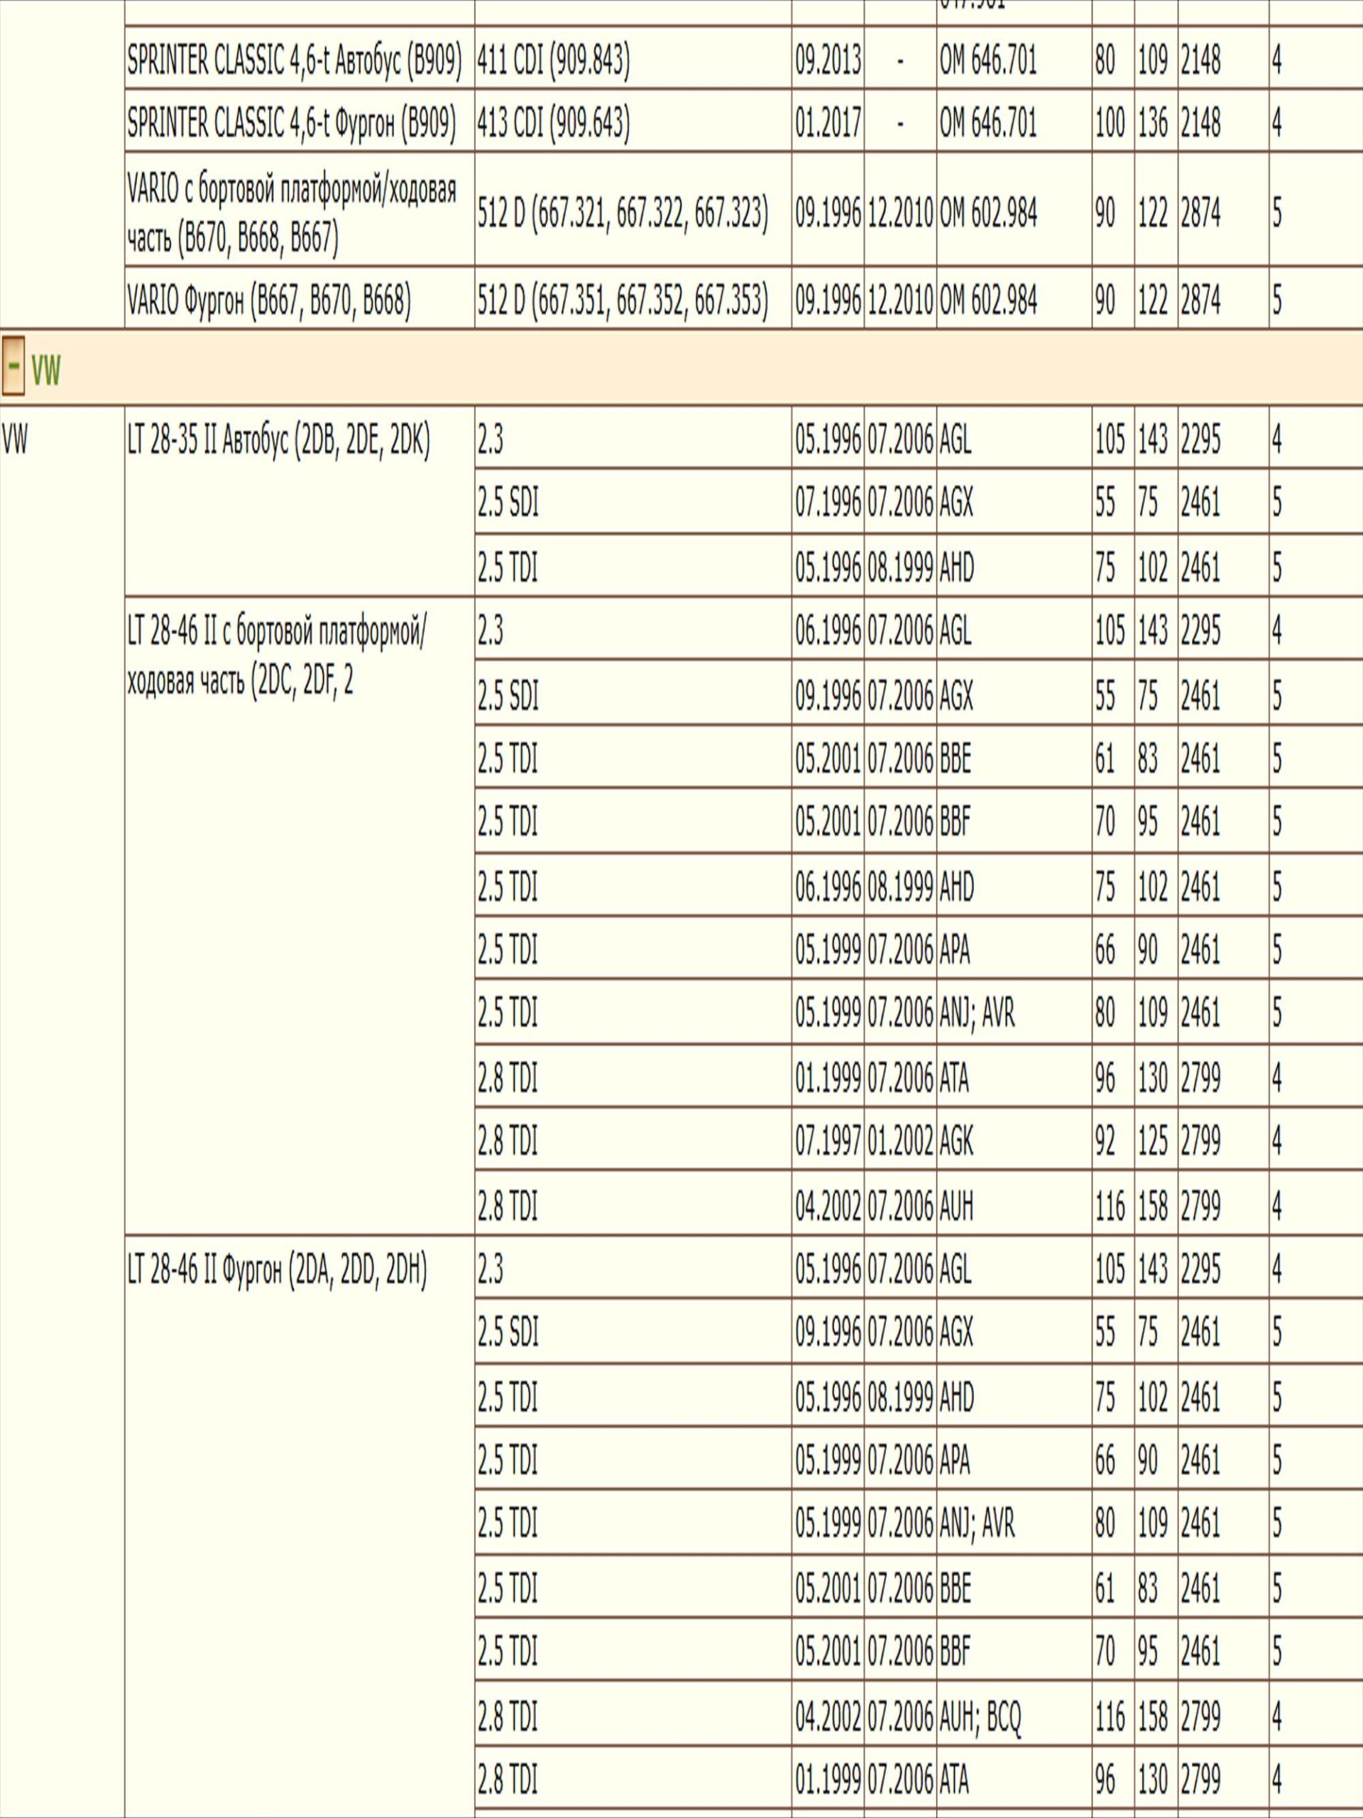Click the 512 D (667.321, 667.322, 667.323) cell
The image size is (1363, 1818).
(623, 213)
